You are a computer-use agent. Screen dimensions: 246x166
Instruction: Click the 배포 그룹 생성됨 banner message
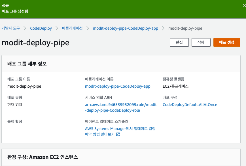(15, 11)
